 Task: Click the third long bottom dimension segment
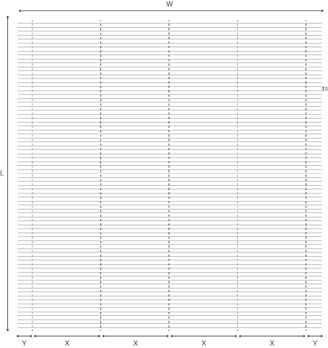point(204,336)
